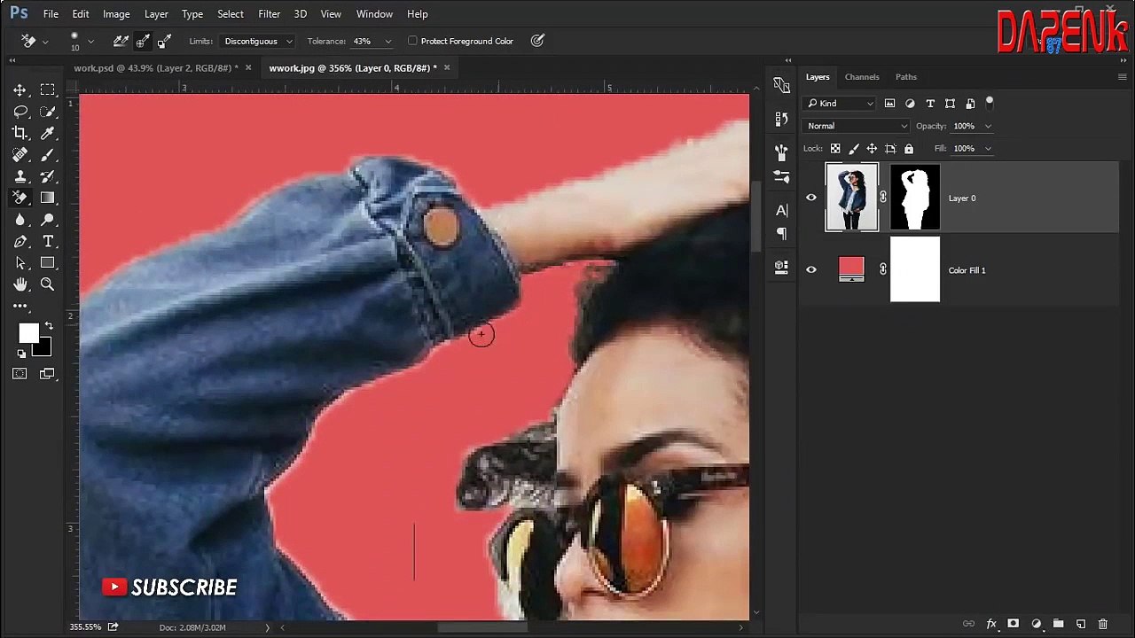1135x638 pixels.
Task: Hide the Color Fill 1 layer
Action: tap(810, 270)
